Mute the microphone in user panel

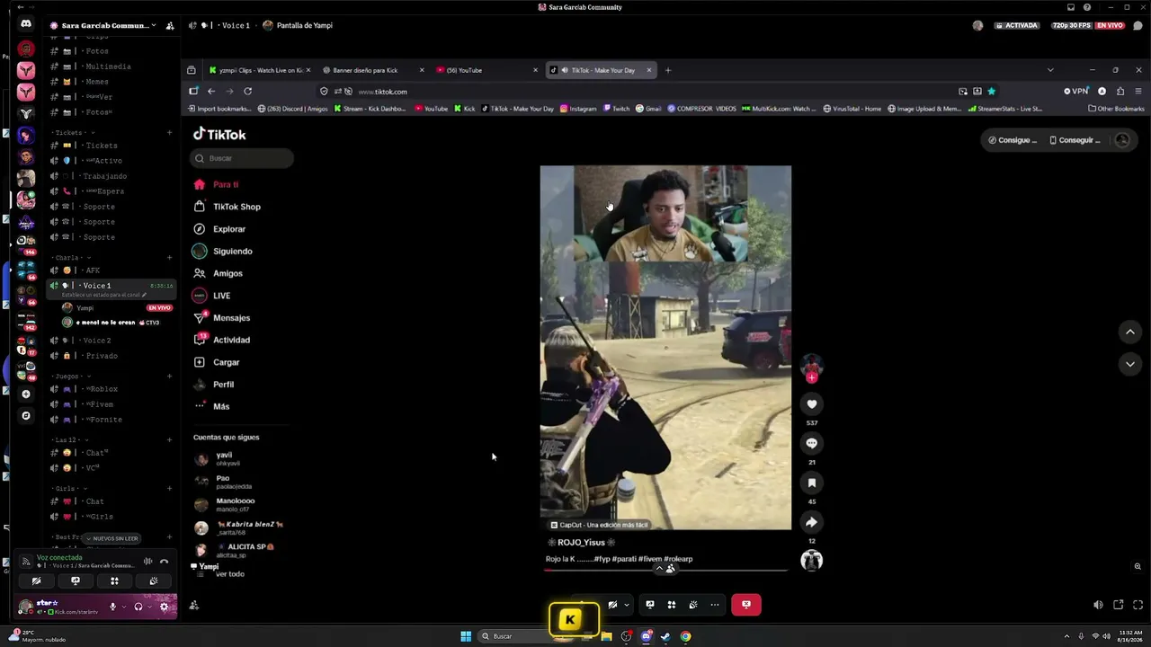pyautogui.click(x=112, y=607)
